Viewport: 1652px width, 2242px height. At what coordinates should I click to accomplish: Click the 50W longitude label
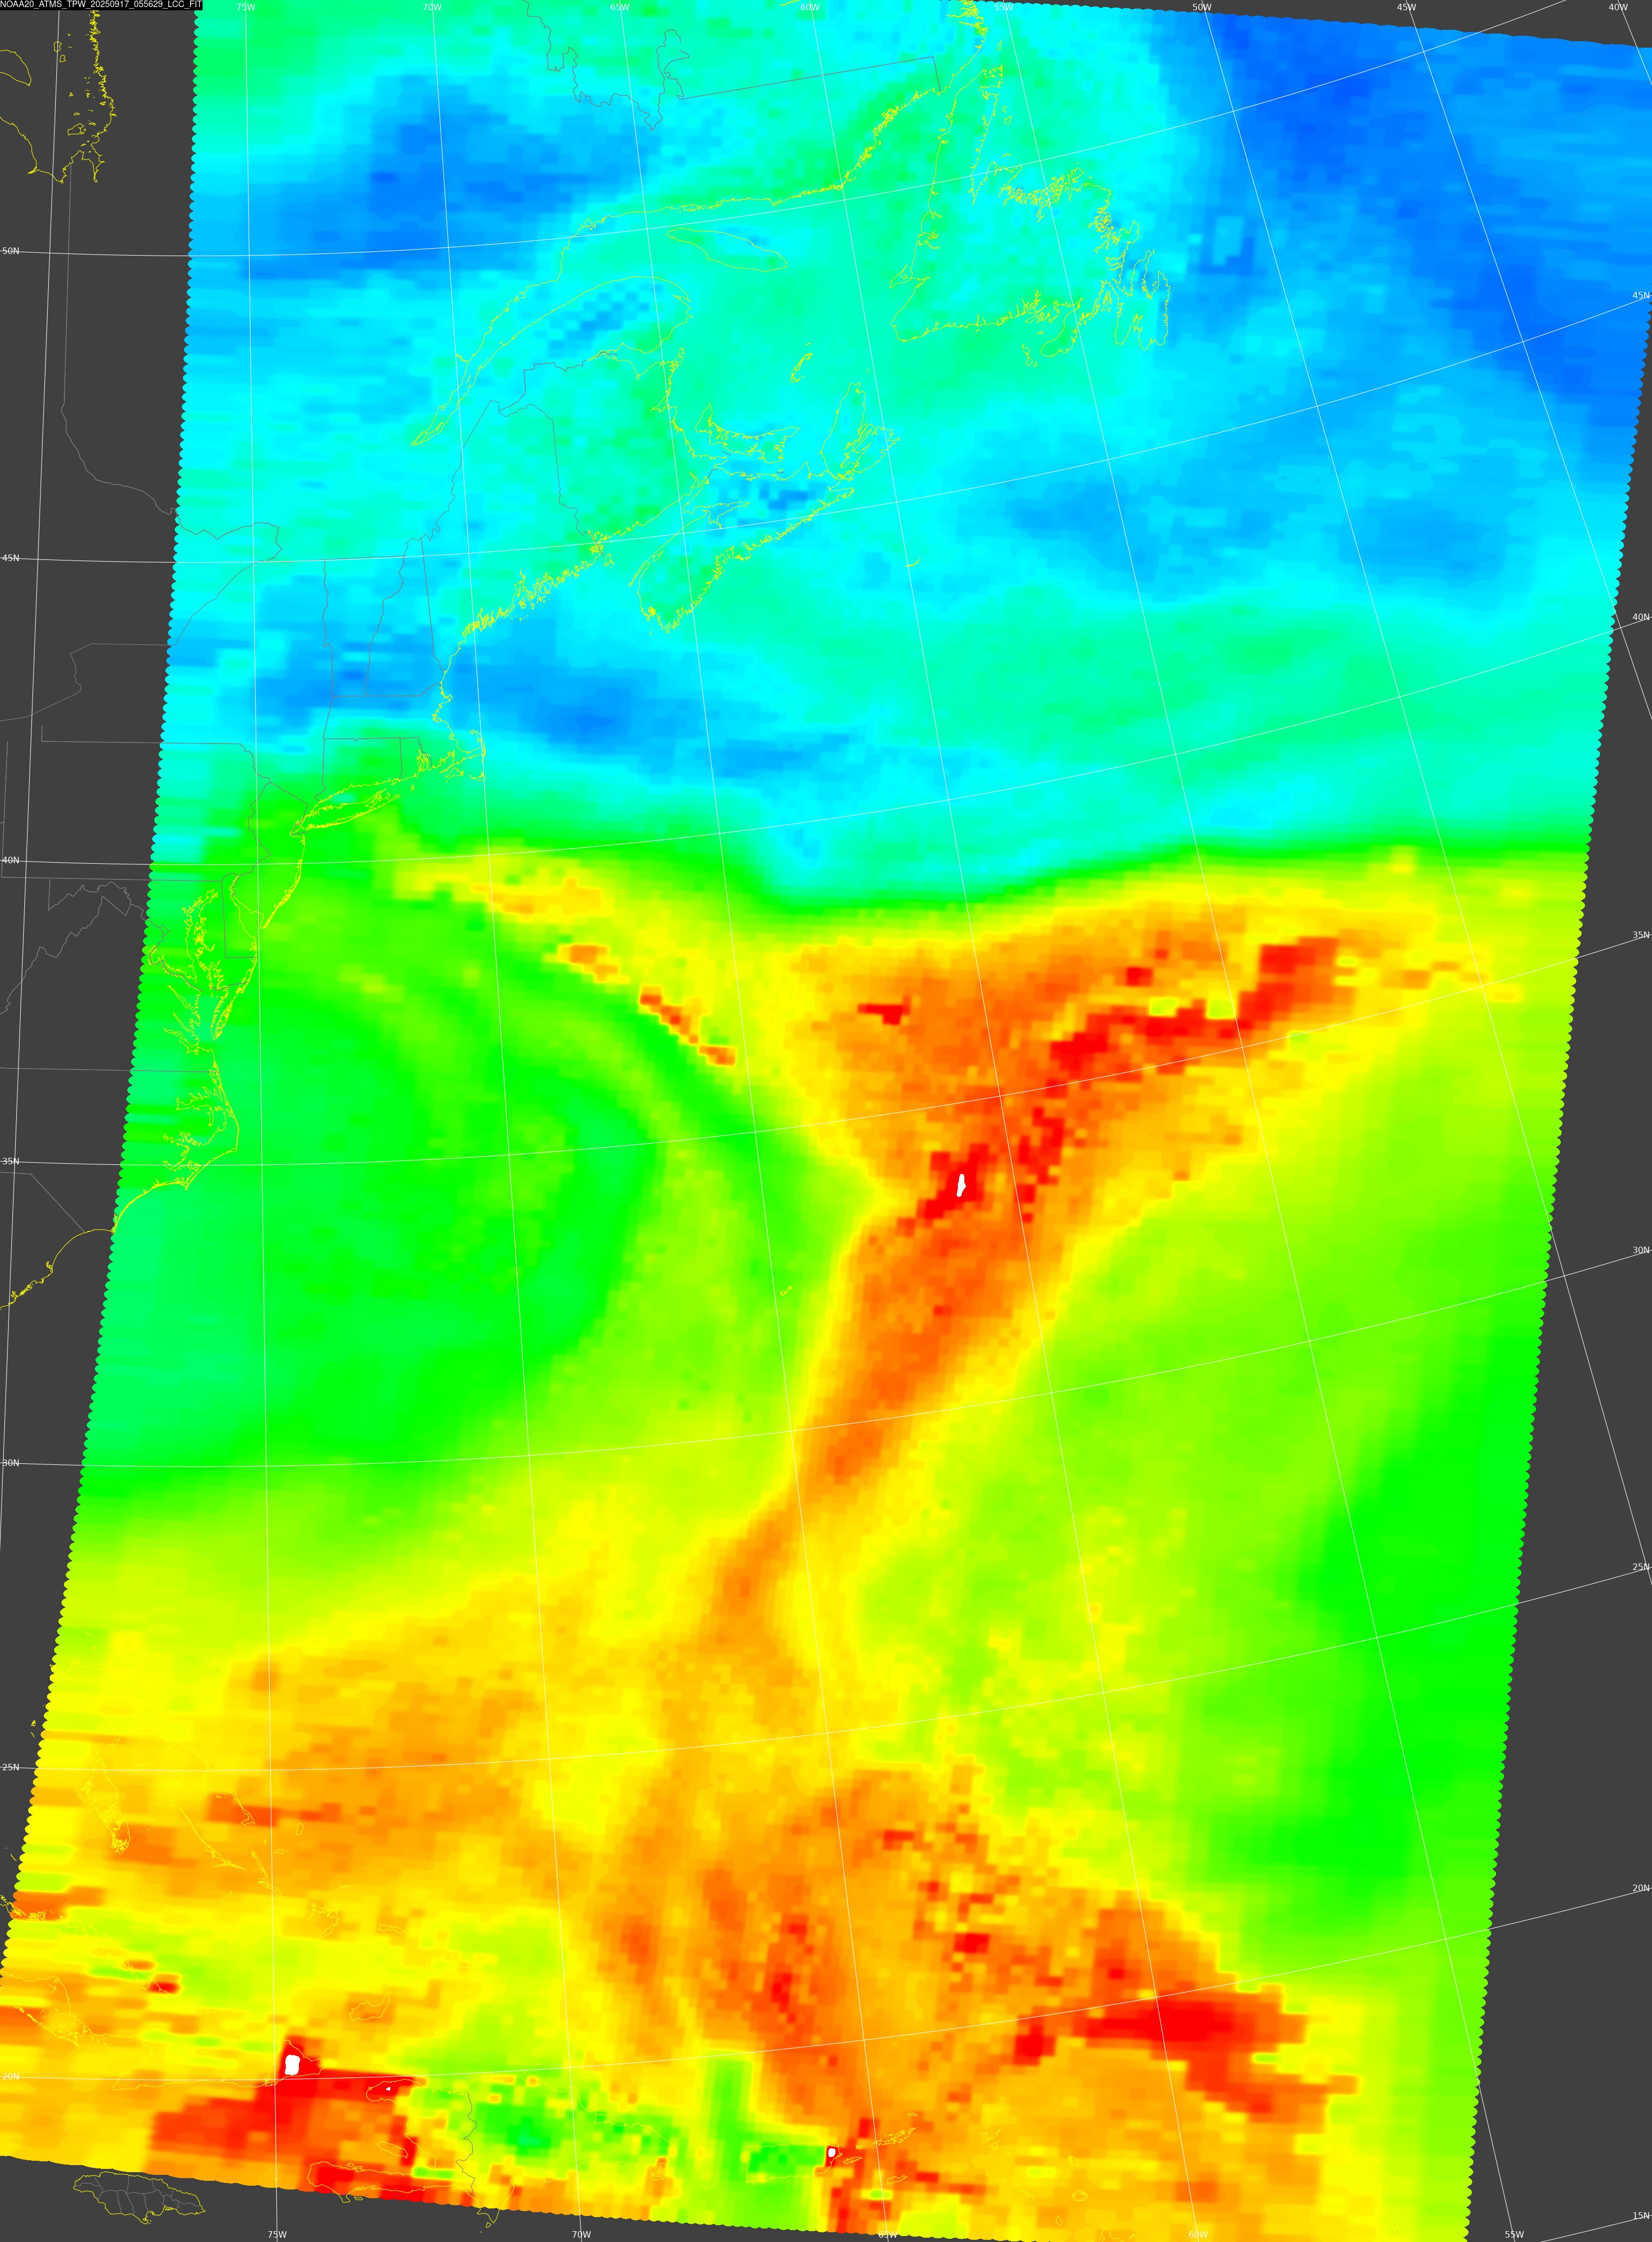coord(1202,7)
